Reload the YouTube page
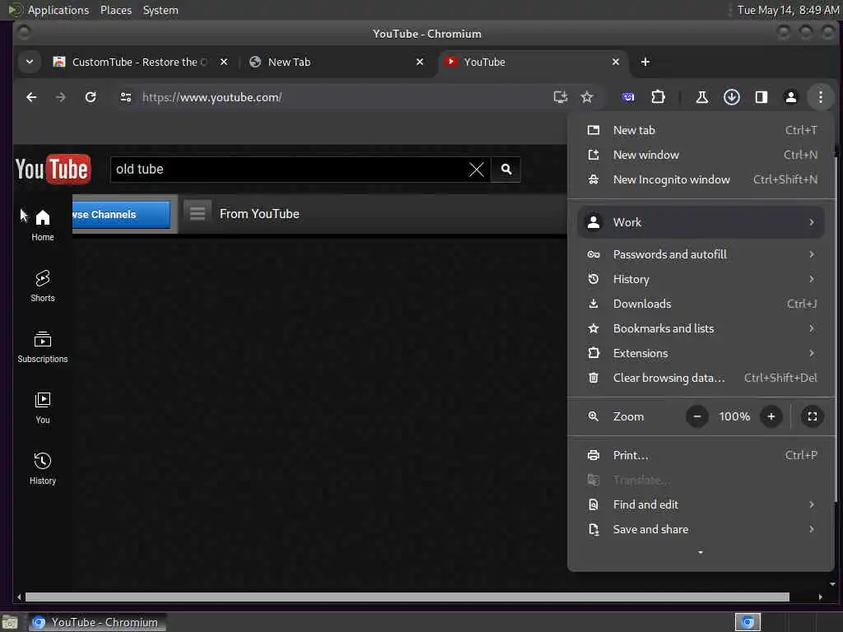The height and width of the screenshot is (632, 843). pyautogui.click(x=91, y=97)
